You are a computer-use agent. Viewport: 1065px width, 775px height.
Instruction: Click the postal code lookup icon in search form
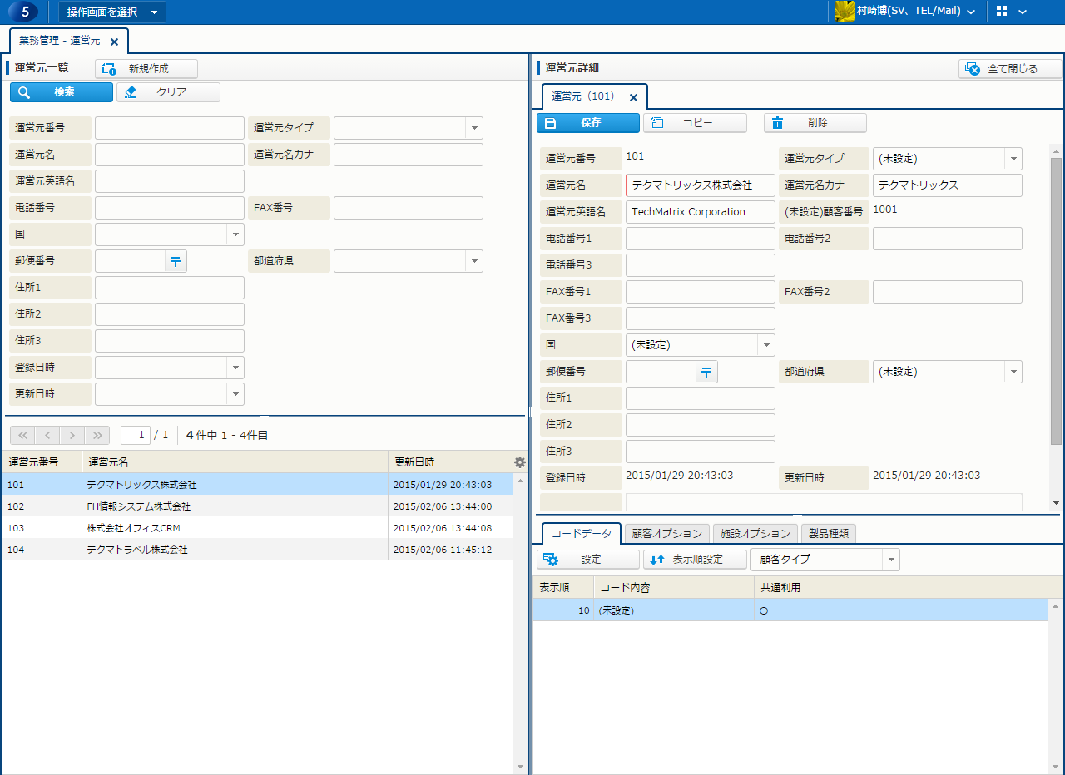point(176,261)
